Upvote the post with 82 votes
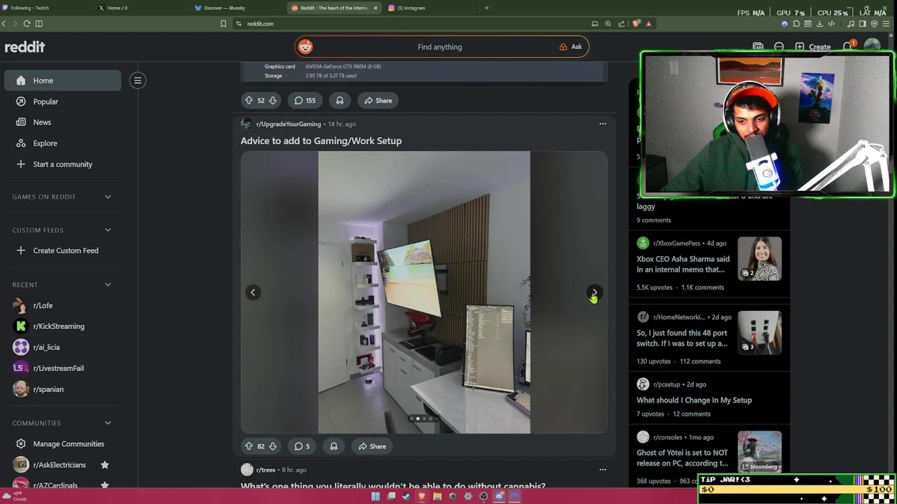 248,446
